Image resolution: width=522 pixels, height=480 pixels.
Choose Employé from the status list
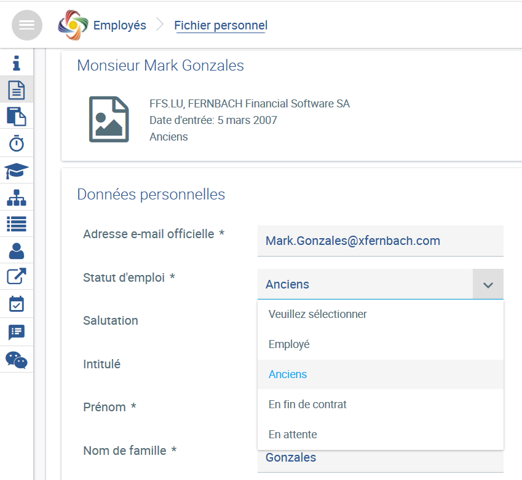click(x=381, y=344)
